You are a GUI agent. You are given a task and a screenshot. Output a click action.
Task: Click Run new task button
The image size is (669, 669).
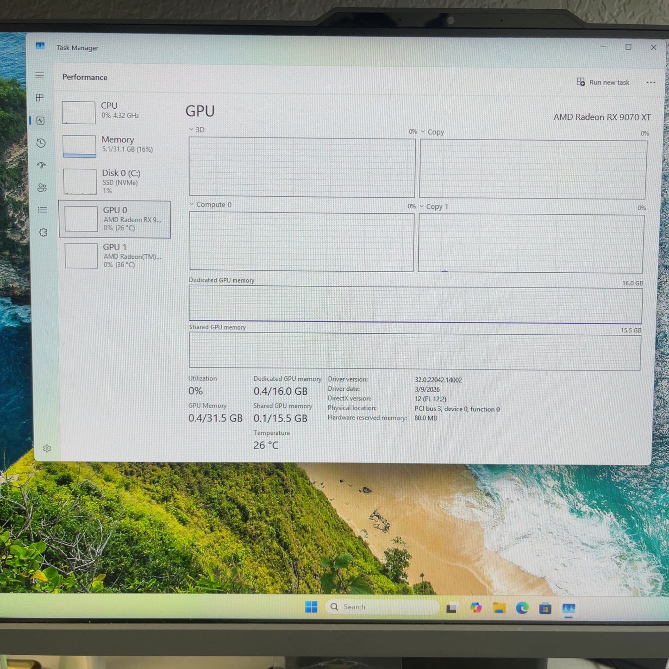[x=603, y=82]
